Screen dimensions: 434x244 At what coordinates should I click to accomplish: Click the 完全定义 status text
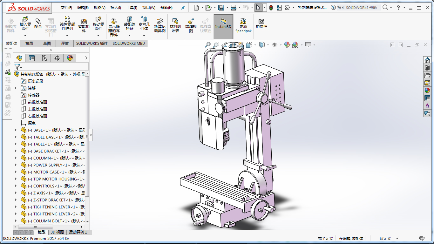(326, 238)
